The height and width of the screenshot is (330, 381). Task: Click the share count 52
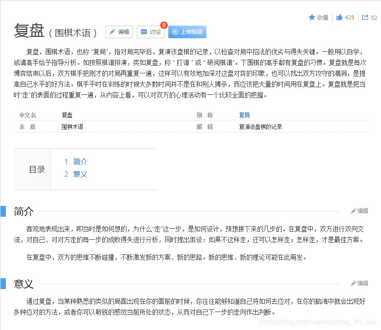pos(374,18)
